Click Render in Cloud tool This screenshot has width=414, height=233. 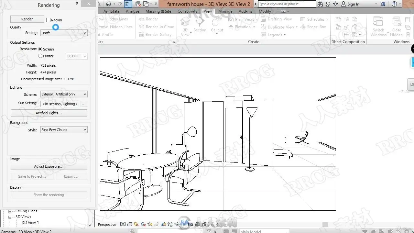pyautogui.click(x=157, y=27)
